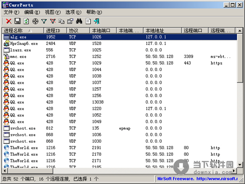Open the 文件(F) menu
245x184 pixels.
tap(11, 12)
